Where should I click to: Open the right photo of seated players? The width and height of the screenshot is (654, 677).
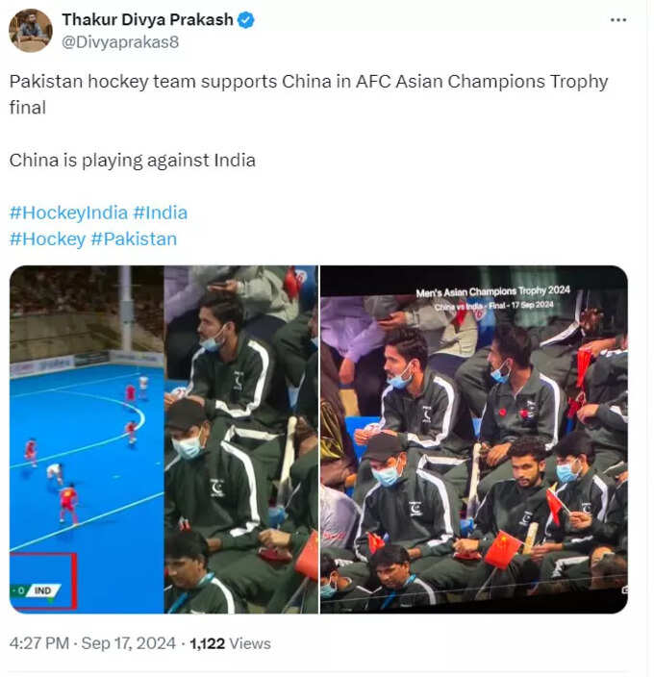pos(474,439)
